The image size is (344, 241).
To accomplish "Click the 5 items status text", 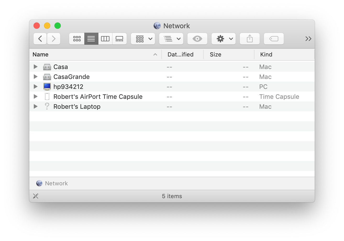I will [172, 196].
